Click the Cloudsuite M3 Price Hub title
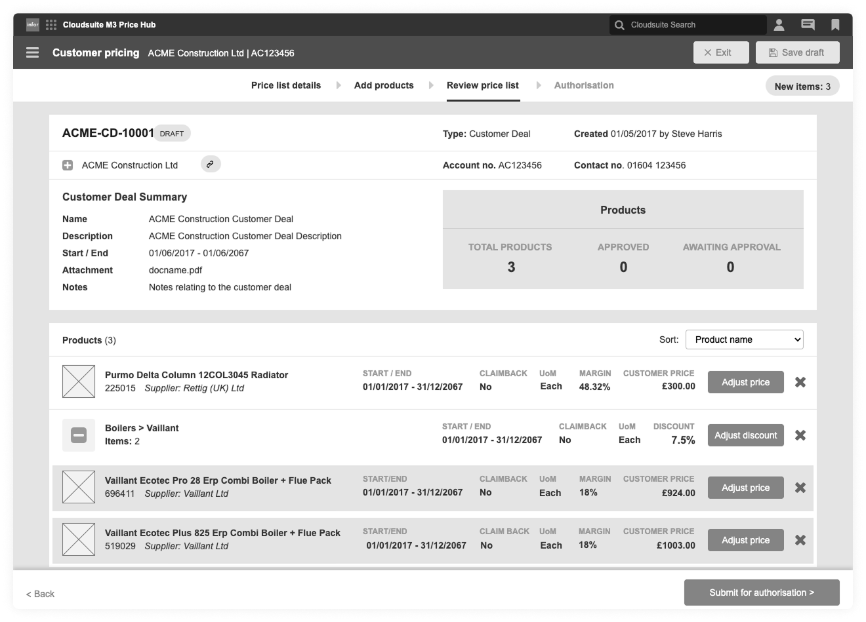The height and width of the screenshot is (622, 866). point(110,25)
